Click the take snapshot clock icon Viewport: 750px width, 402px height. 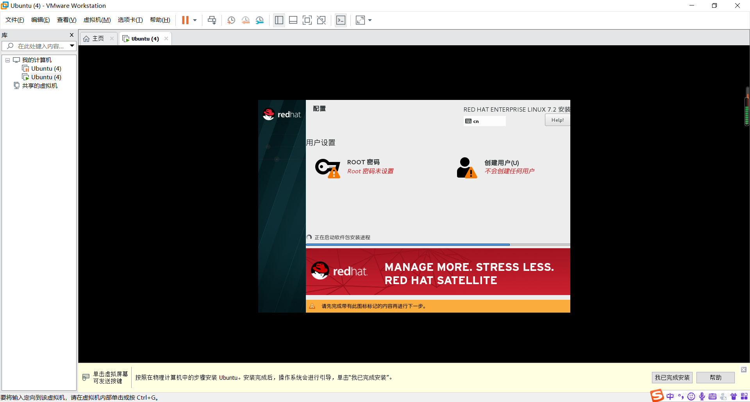pyautogui.click(x=231, y=20)
